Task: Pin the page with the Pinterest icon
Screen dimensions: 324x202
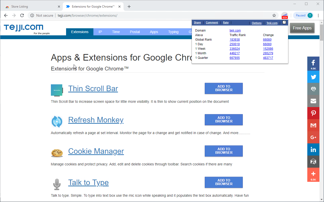Action: click(x=313, y=113)
